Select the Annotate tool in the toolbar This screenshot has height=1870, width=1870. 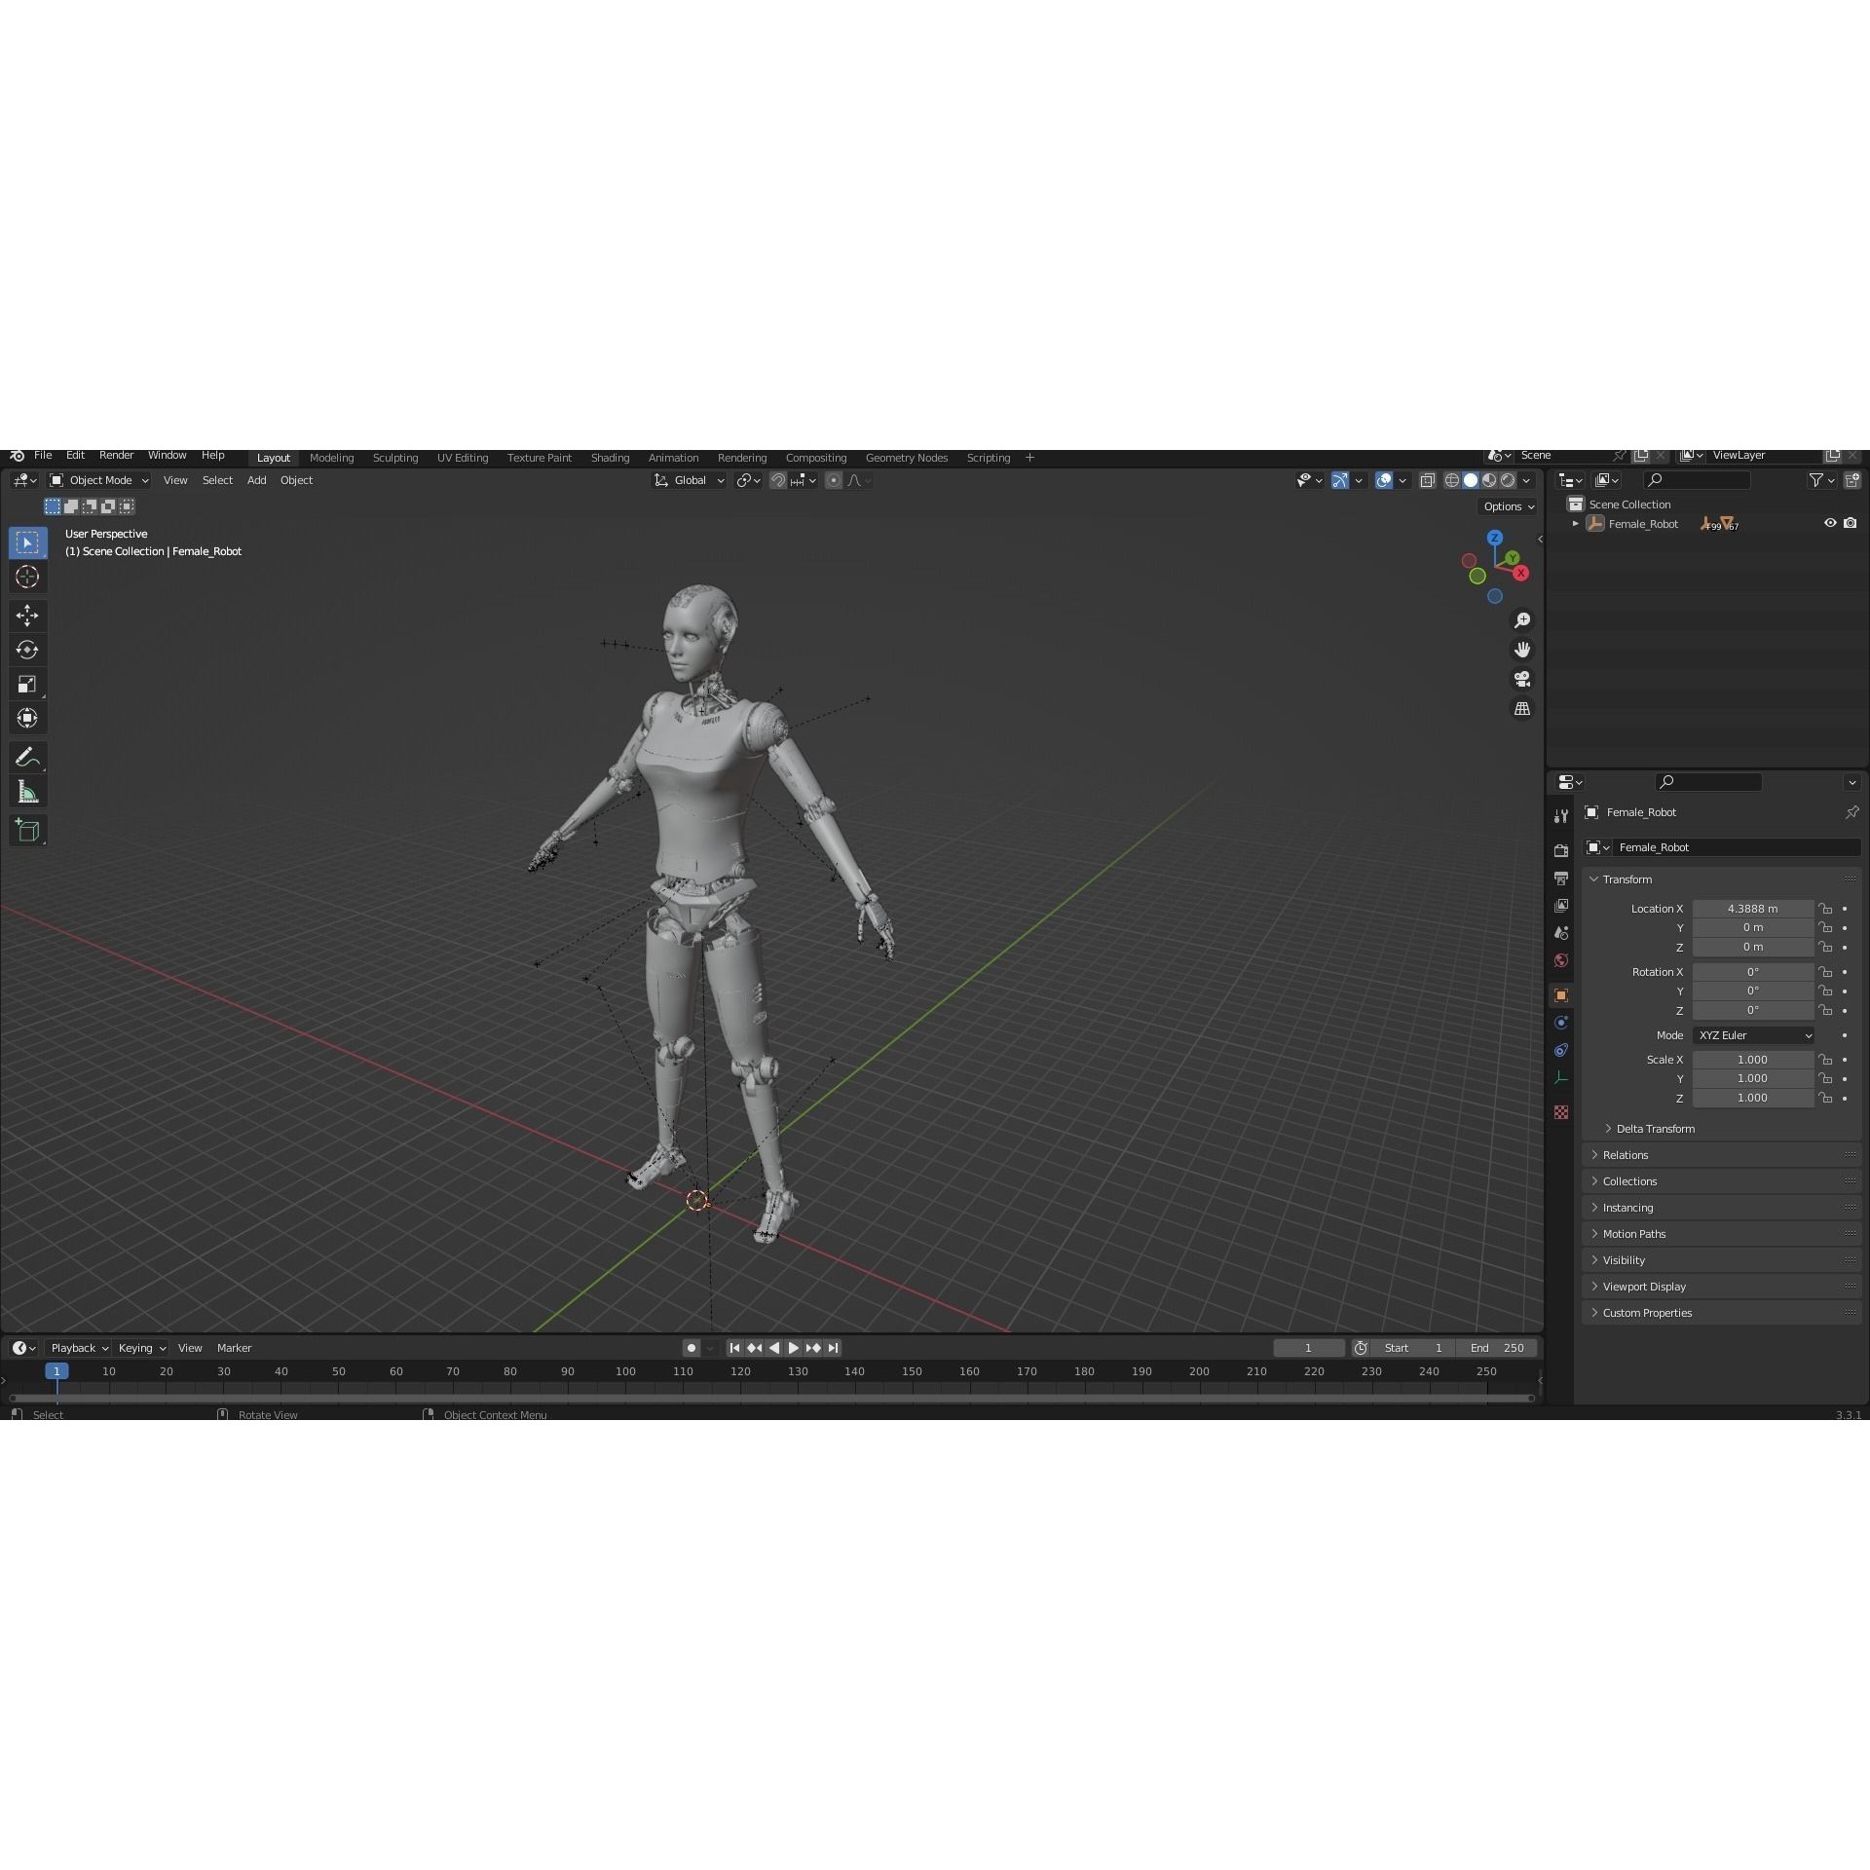(x=27, y=757)
